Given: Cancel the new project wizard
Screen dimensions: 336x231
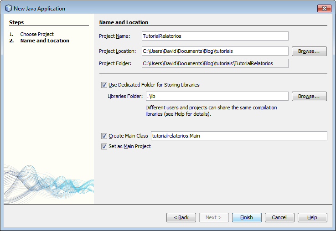Looking at the screenshot, I should 279,217.
